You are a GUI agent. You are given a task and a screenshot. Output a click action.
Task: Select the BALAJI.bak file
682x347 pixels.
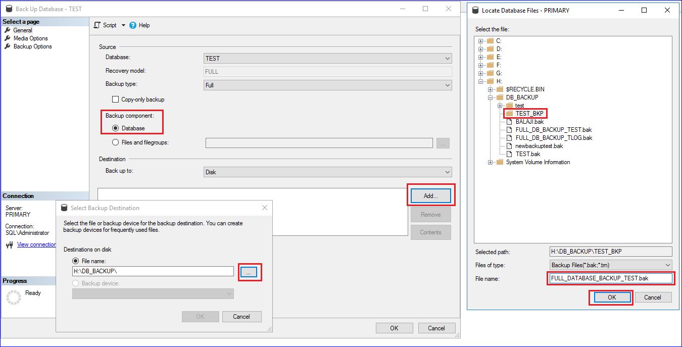529,122
